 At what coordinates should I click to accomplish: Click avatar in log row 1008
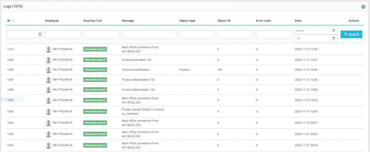point(48,70)
